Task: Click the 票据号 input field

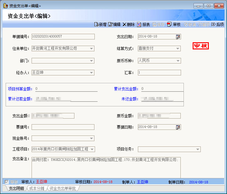Action: click(63, 127)
